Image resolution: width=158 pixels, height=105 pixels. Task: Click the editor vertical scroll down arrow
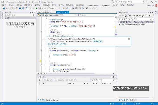116,71
